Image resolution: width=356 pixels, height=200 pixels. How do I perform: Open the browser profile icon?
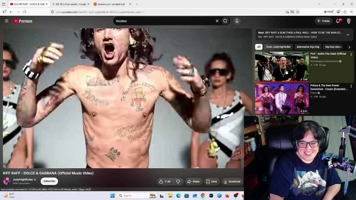click(338, 12)
